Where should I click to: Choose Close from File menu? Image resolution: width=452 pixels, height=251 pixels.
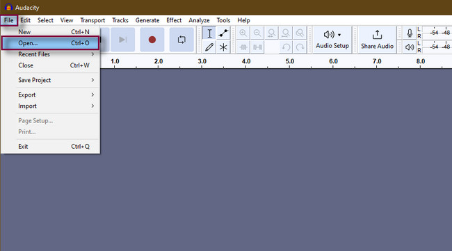pos(51,65)
